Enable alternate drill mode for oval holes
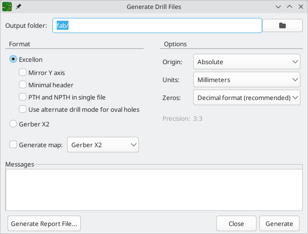 pos(23,109)
